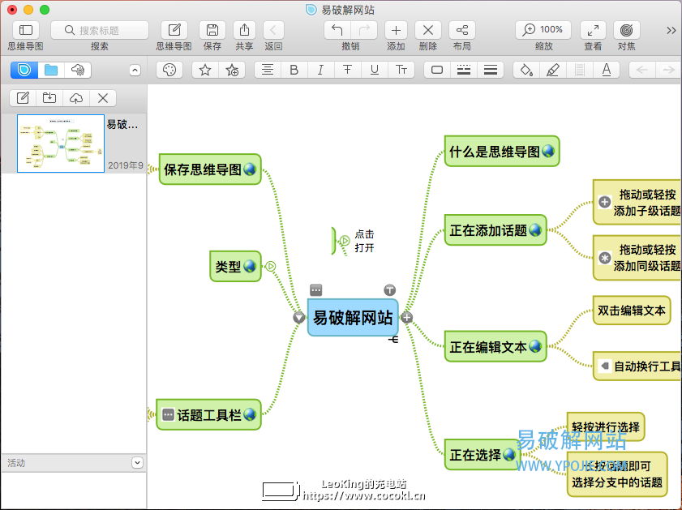Save the mind map with floppy icon
The width and height of the screenshot is (682, 510).
212,30
